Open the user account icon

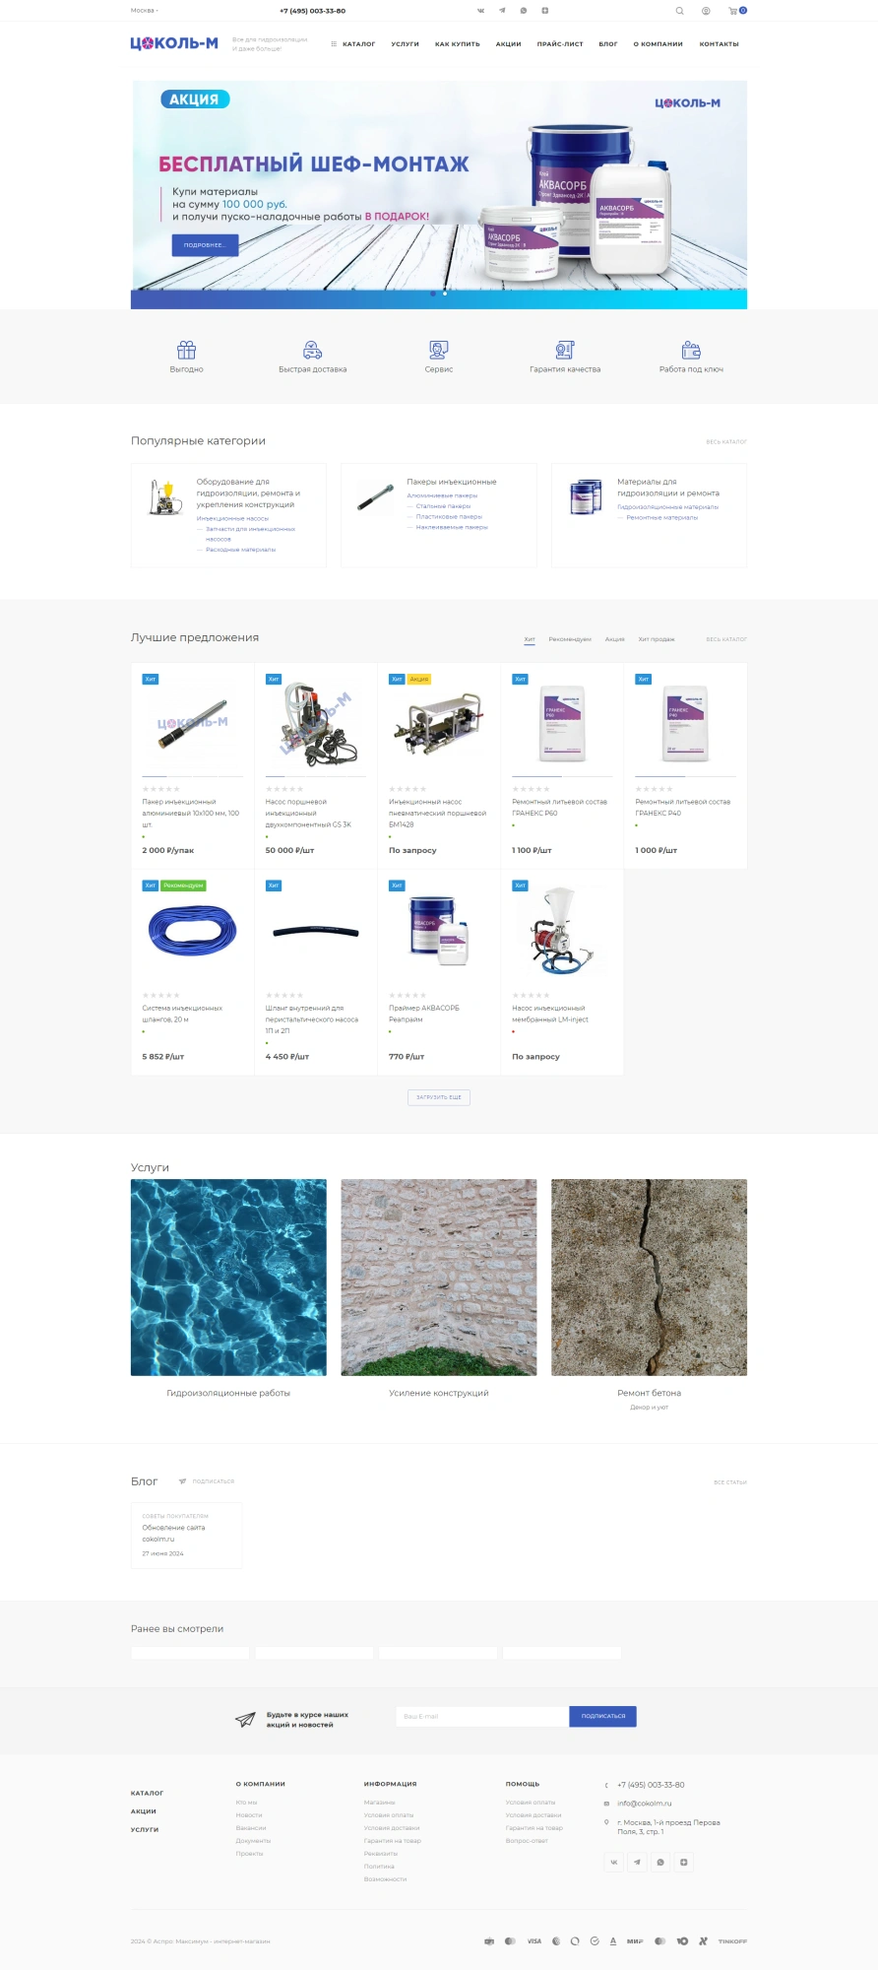(706, 11)
